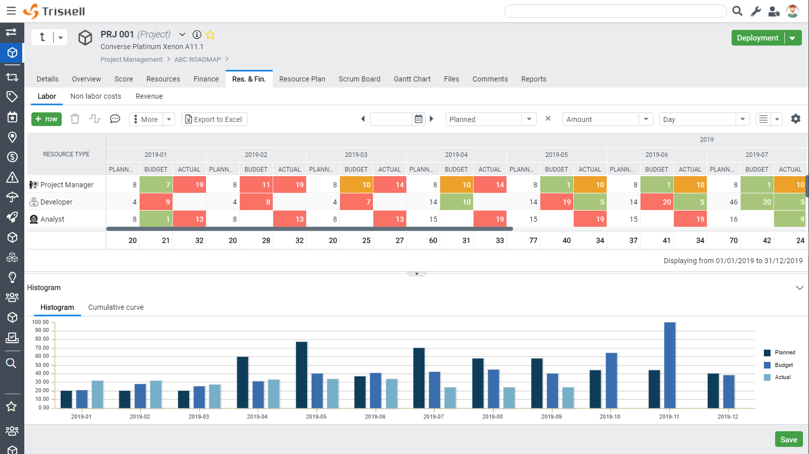
Task: Click the dollar sign icon in sidebar
Action: pos(12,157)
